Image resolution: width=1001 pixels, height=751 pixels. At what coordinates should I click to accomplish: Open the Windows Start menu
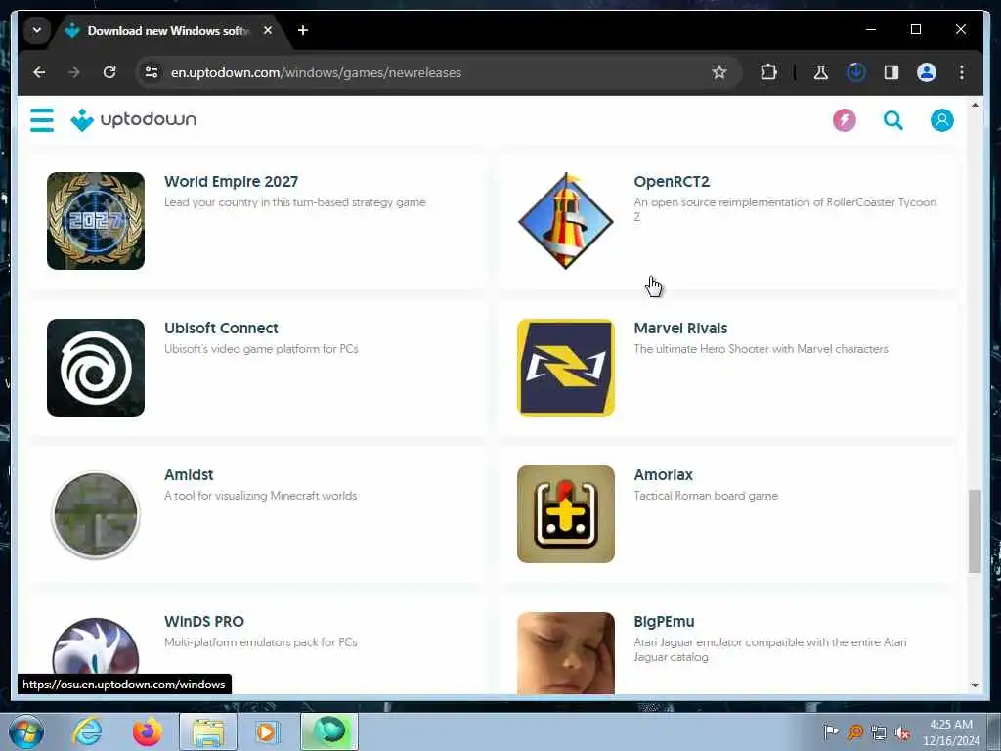pyautogui.click(x=26, y=731)
